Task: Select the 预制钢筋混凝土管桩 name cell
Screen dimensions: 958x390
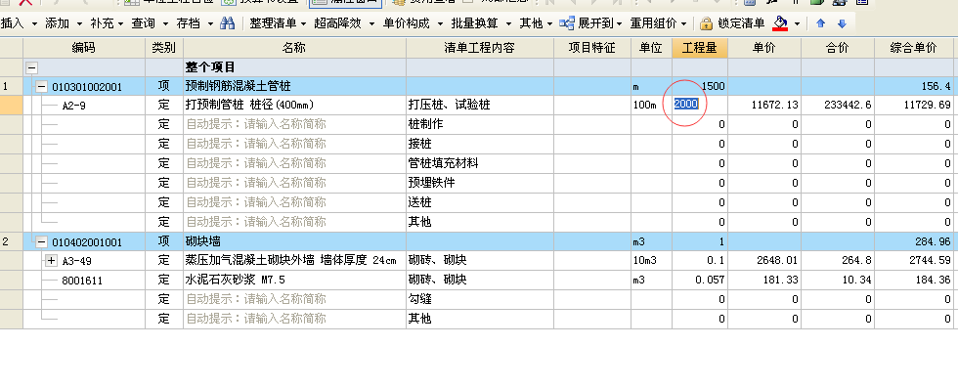Action: pyautogui.click(x=294, y=86)
